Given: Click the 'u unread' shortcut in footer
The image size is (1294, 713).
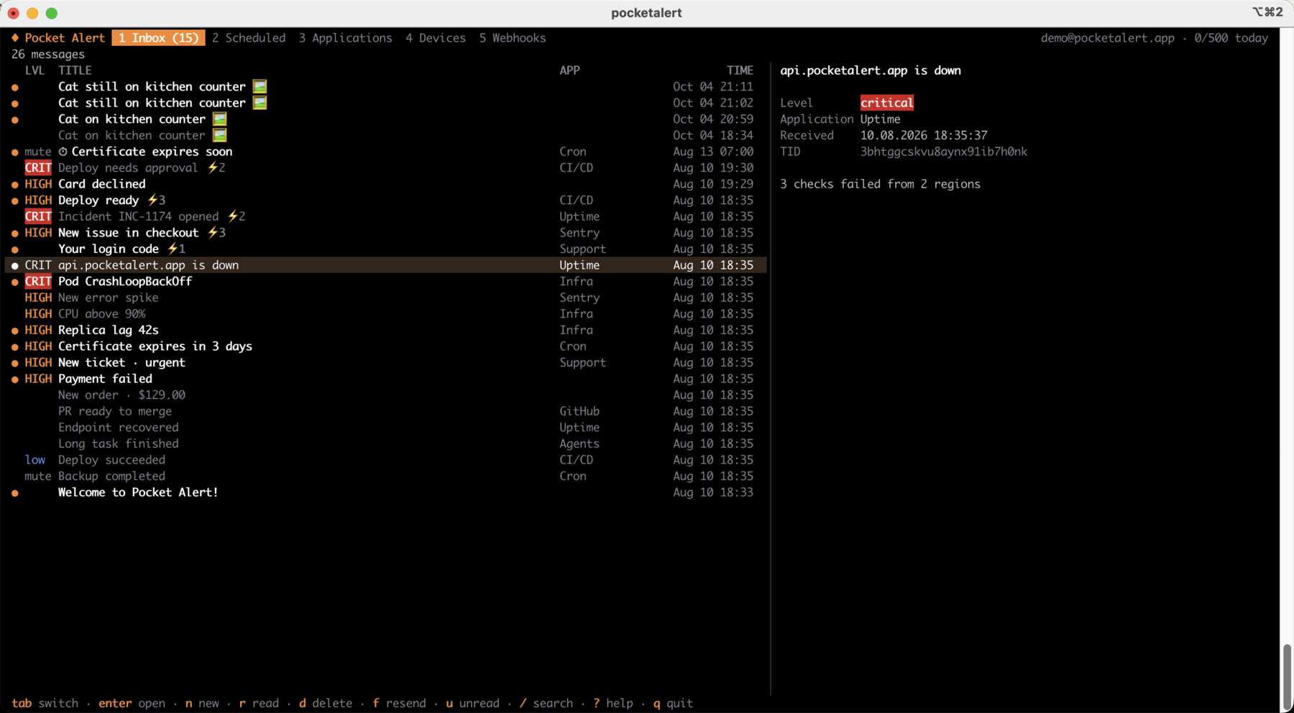Looking at the screenshot, I should click(473, 704).
